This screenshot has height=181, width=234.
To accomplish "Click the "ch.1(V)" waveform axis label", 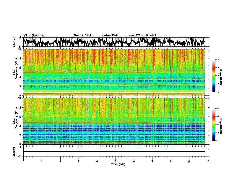I will click(x=14, y=42).
